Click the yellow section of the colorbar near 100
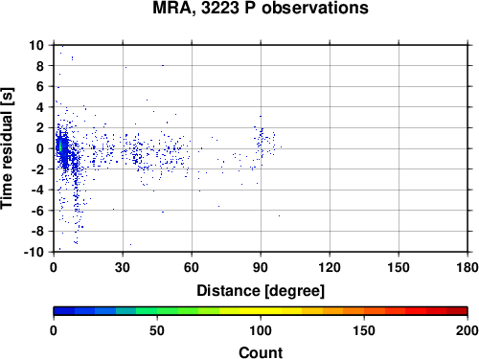 coord(261,311)
